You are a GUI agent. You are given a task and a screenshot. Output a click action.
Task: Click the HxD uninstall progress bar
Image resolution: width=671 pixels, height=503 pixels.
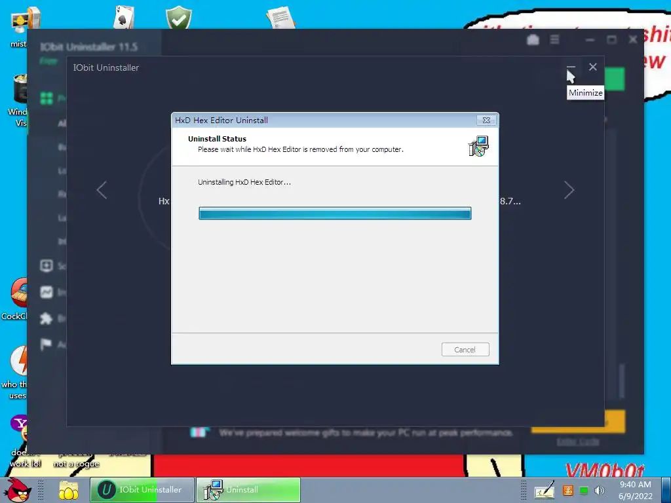coord(335,213)
